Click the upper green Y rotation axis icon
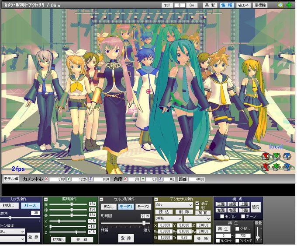 click(276, 156)
